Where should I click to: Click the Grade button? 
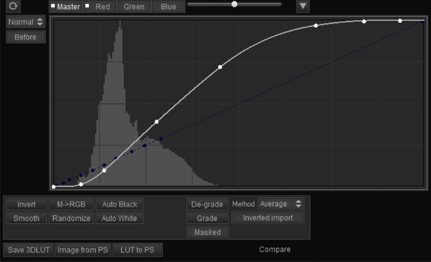pyautogui.click(x=207, y=218)
